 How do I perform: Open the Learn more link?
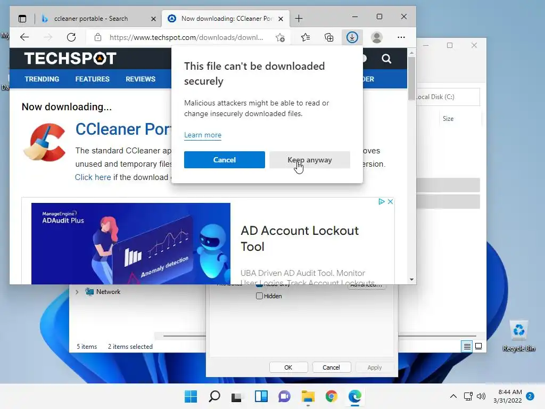[203, 135]
